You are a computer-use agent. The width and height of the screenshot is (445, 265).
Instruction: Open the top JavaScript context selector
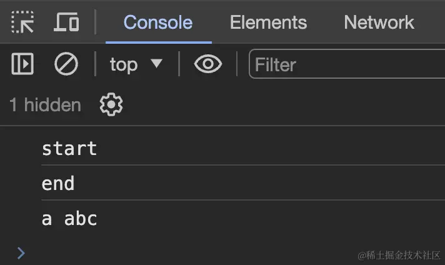pyautogui.click(x=136, y=64)
